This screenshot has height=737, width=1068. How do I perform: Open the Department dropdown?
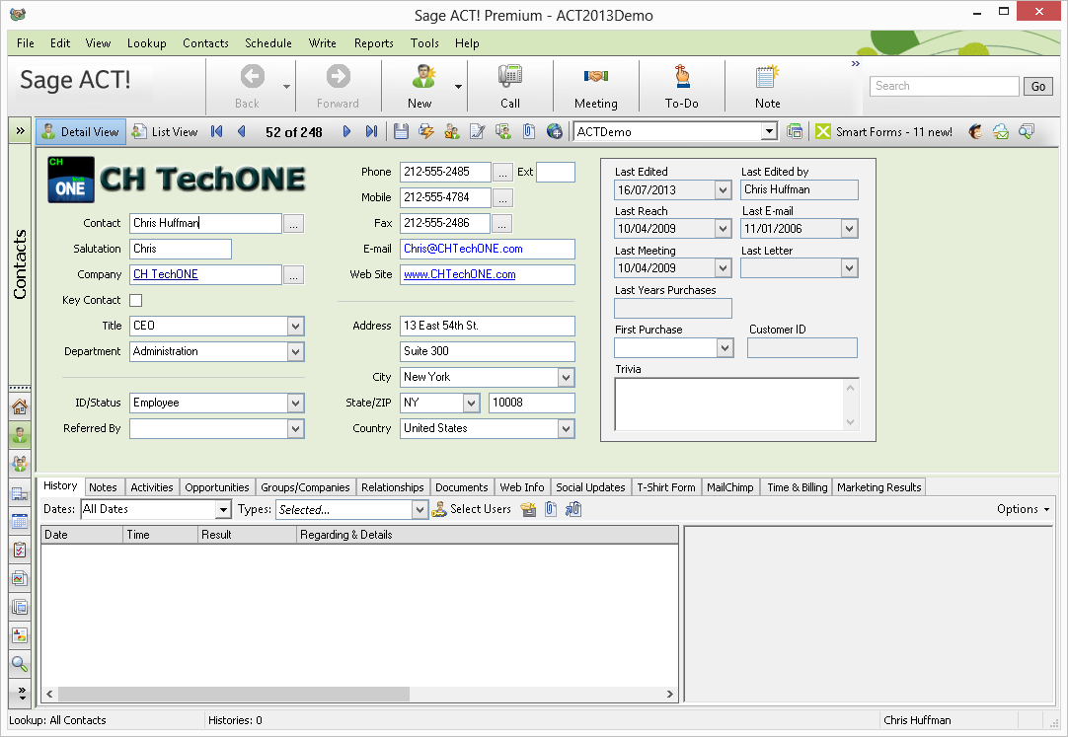pyautogui.click(x=295, y=352)
